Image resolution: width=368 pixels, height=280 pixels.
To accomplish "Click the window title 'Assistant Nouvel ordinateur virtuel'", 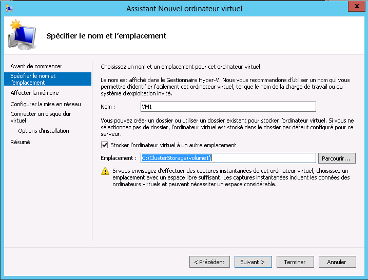I will 184,9.
